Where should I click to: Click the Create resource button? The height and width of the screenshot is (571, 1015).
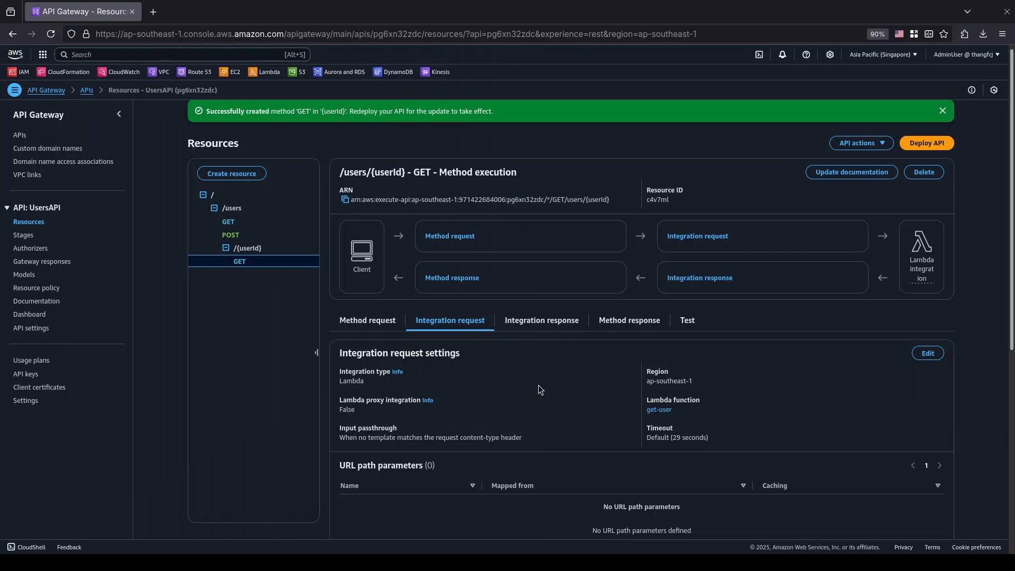[232, 173]
